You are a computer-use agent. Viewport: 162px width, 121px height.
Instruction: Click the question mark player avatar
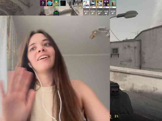[x=43, y=3]
